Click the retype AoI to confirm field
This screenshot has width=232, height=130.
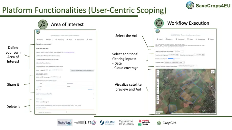pyautogui.click(x=59, y=112)
